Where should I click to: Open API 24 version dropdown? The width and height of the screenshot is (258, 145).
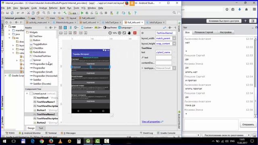(x=98, y=28)
